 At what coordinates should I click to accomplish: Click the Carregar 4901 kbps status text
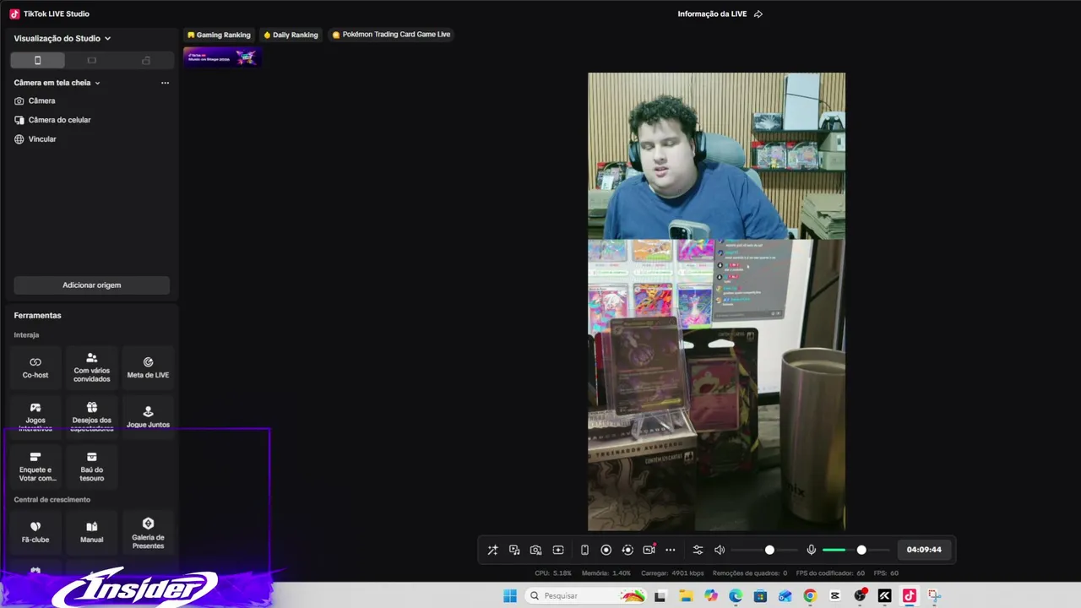(x=672, y=573)
